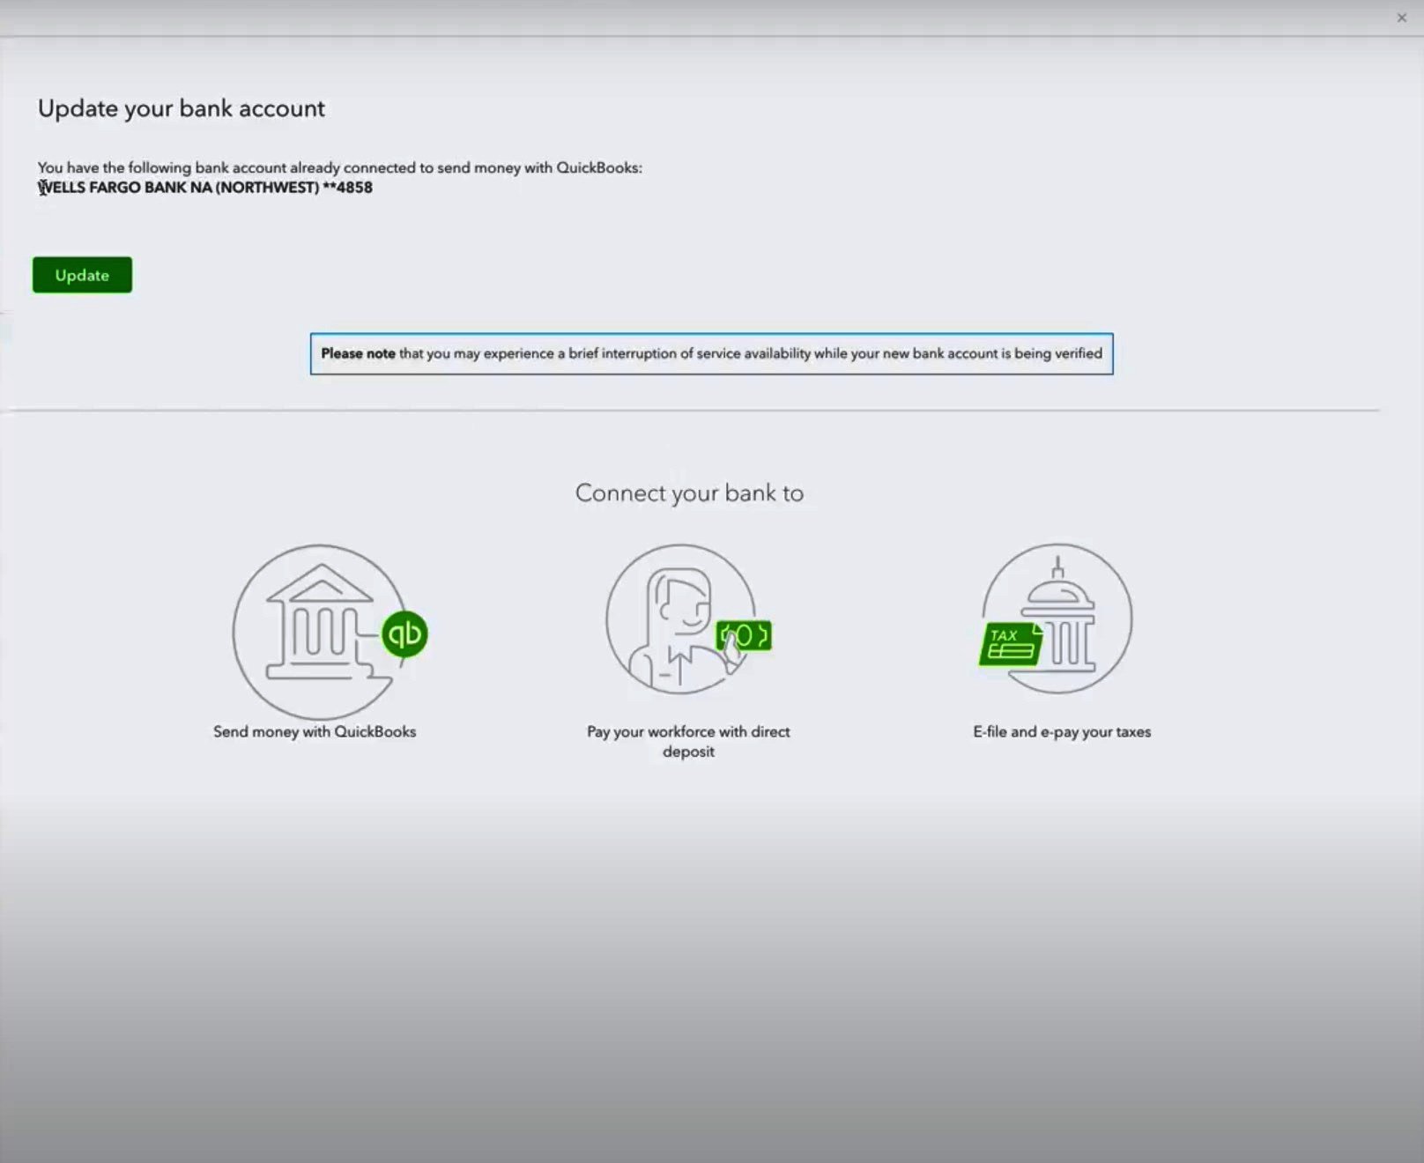Click the bold Please note text
The width and height of the screenshot is (1424, 1163).
click(358, 353)
